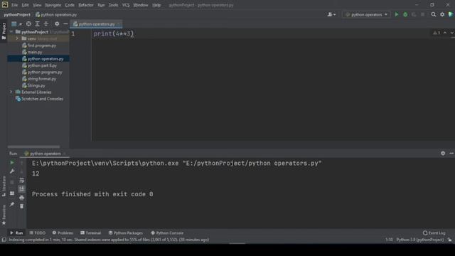Viewport: 455px width, 256px height.
Task: Open the VCS menu
Action: [x=126, y=5]
